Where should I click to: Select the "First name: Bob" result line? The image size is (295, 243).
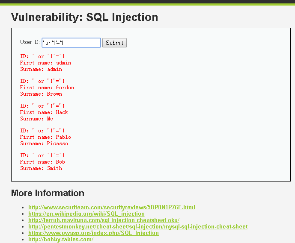click(x=42, y=162)
